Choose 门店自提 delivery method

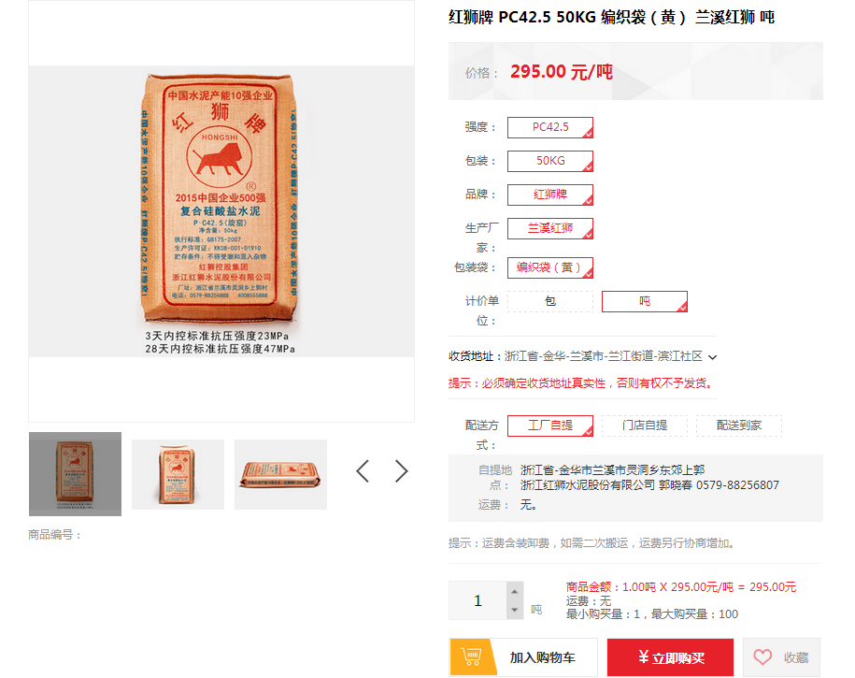pyautogui.click(x=645, y=426)
